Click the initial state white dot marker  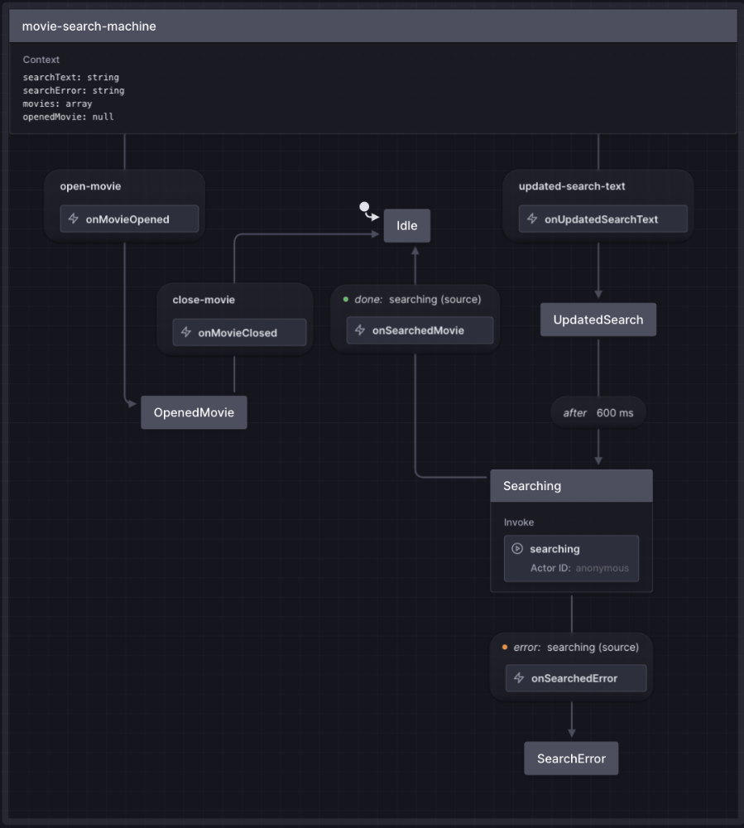(x=363, y=207)
